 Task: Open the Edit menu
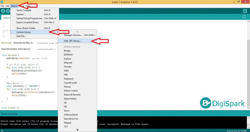[7, 6]
